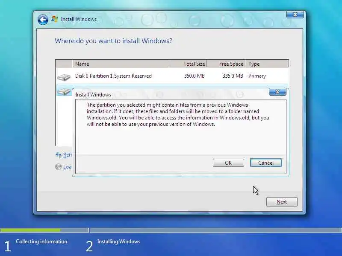
Task: Click the Type column header
Action: tap(267, 64)
